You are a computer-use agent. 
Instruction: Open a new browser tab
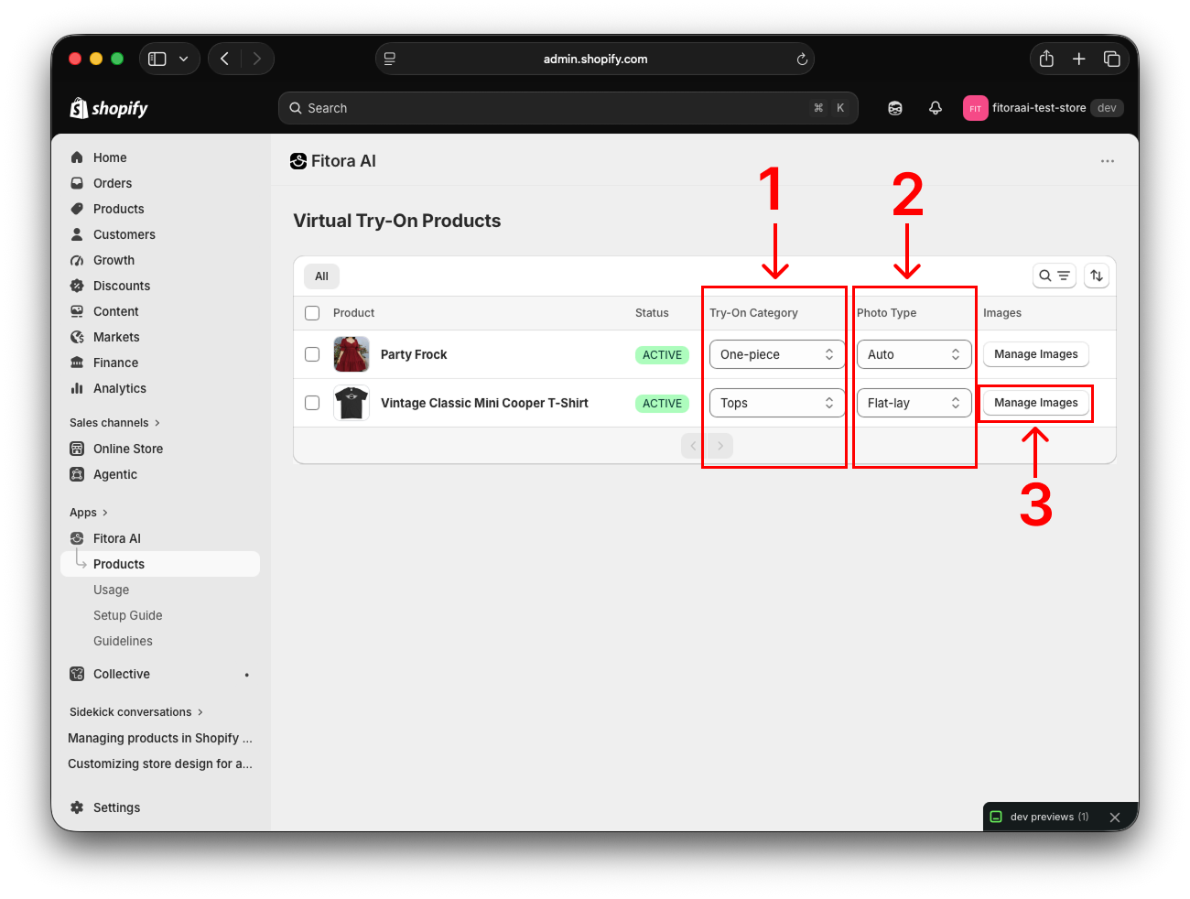(1079, 59)
